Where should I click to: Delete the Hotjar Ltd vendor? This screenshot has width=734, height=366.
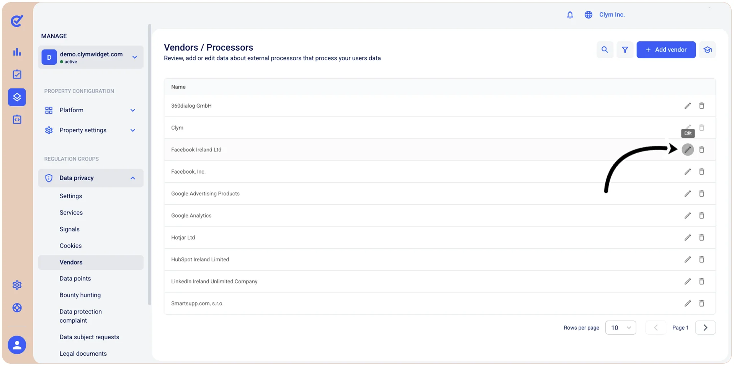(701, 238)
